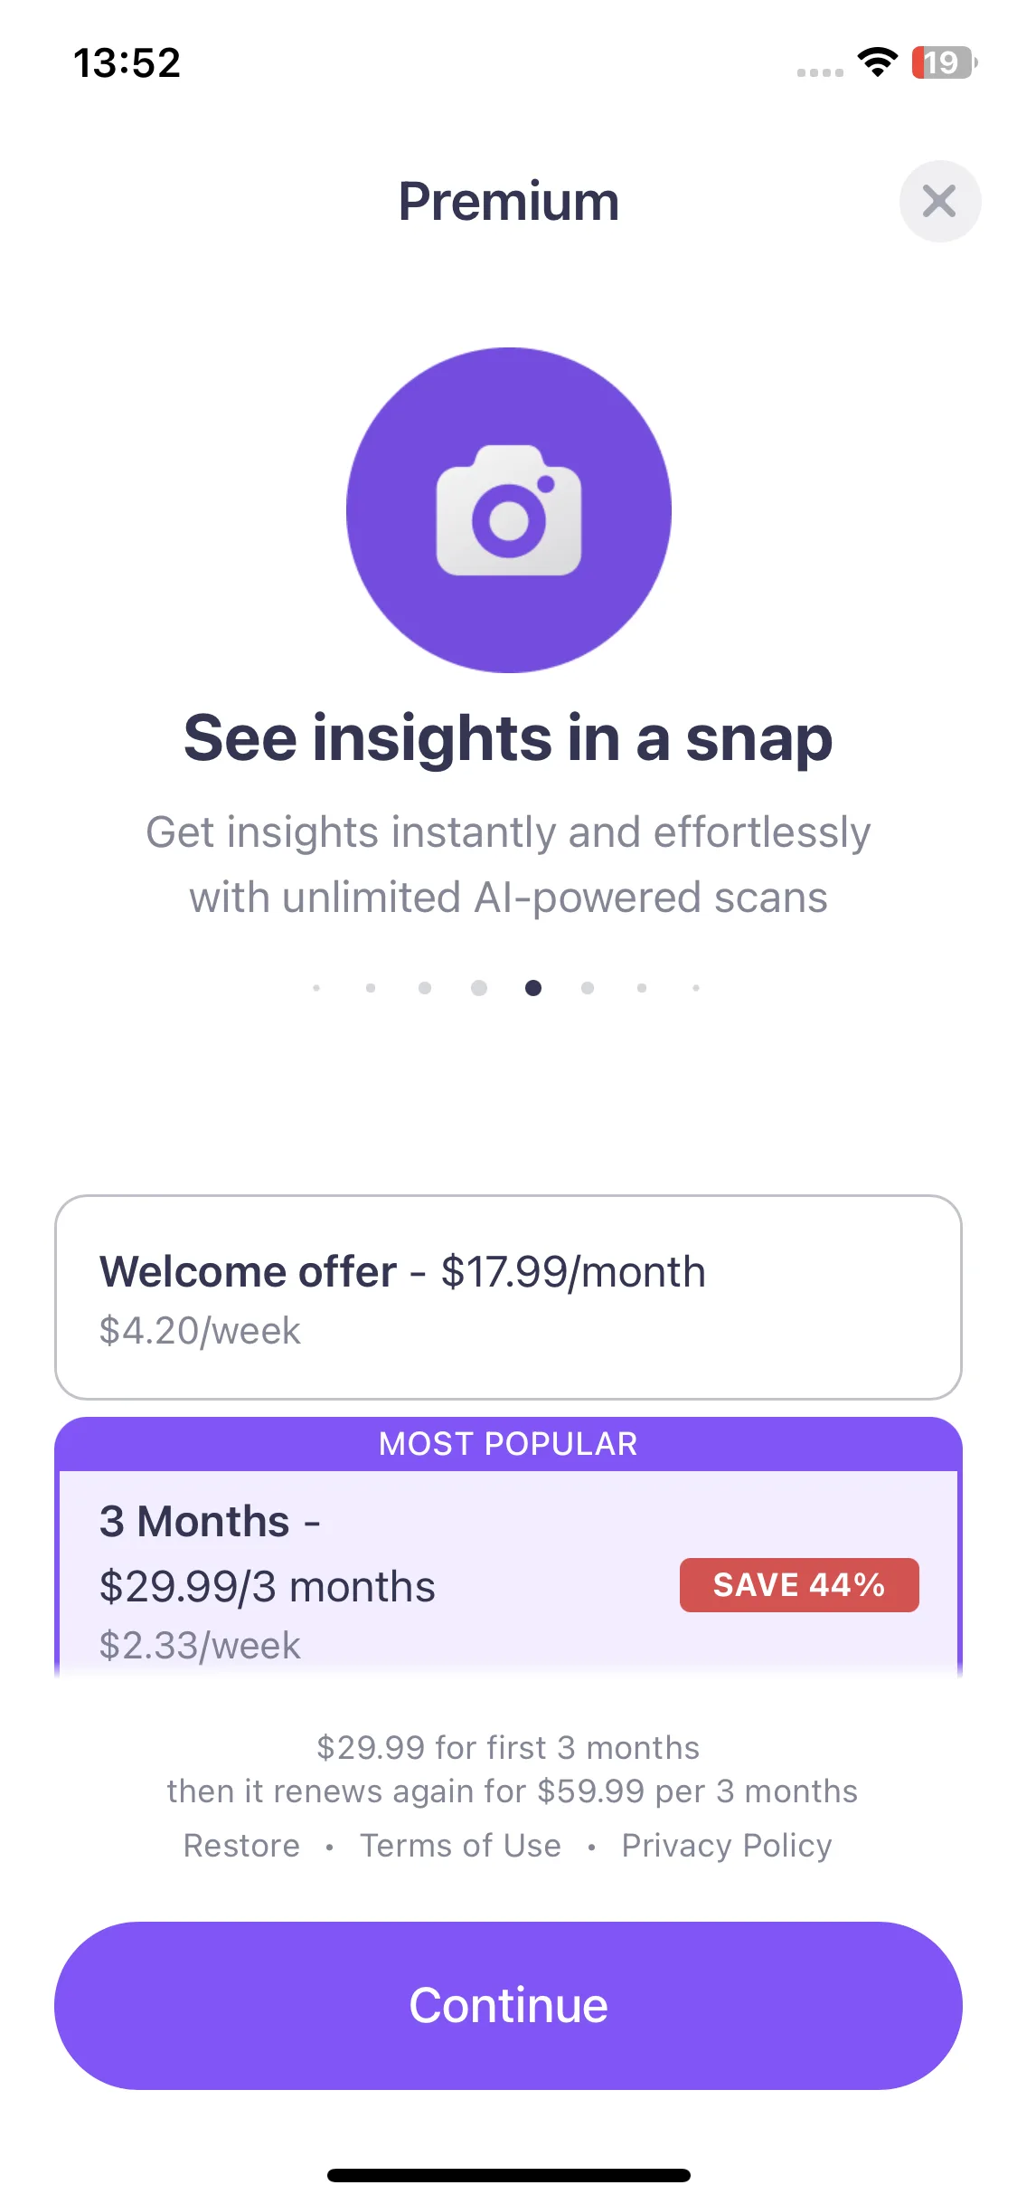This screenshot has height=2204, width=1017.
Task: Select the seventh carousel page dot
Action: (642, 988)
